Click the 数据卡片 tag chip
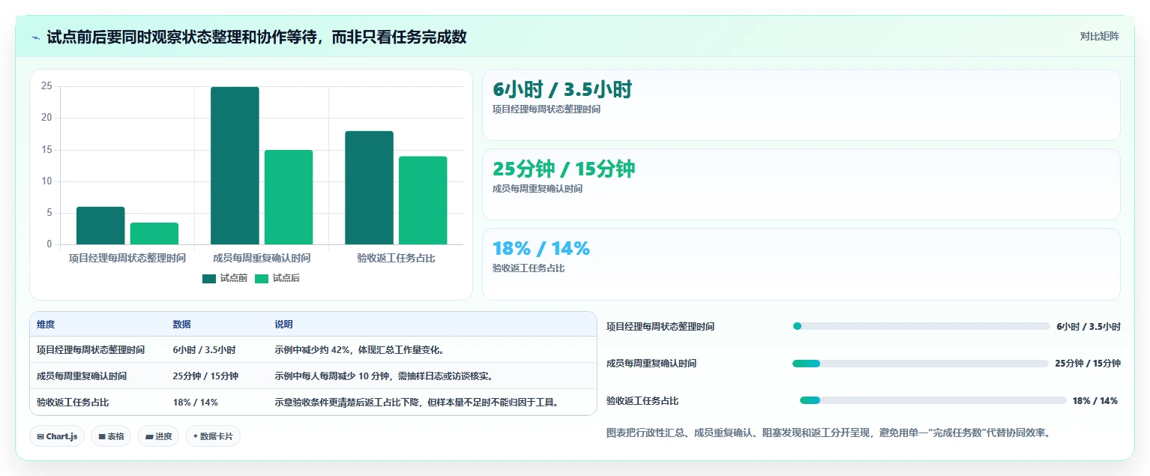 pyautogui.click(x=213, y=436)
